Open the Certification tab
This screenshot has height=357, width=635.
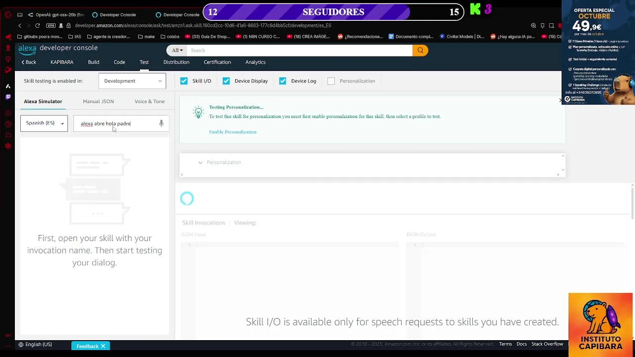(217, 62)
